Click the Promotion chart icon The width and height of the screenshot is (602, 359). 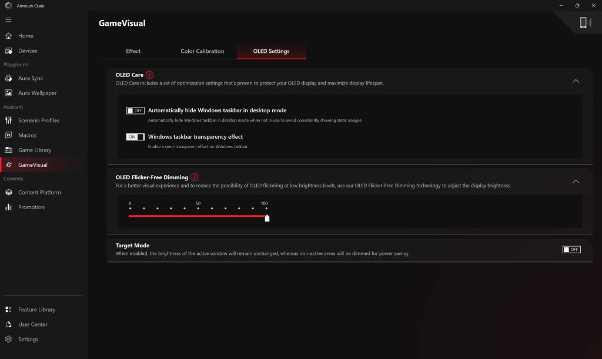point(8,207)
